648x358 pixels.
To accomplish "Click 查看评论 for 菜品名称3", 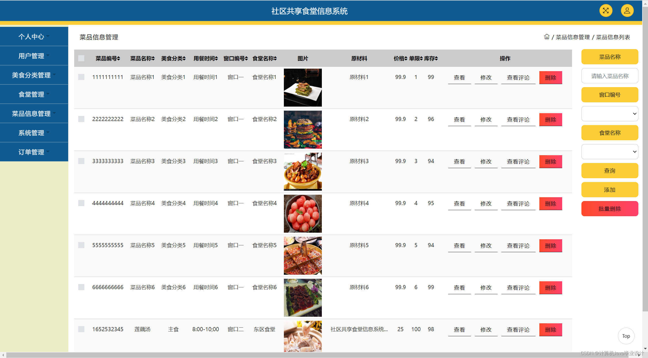I will (518, 162).
